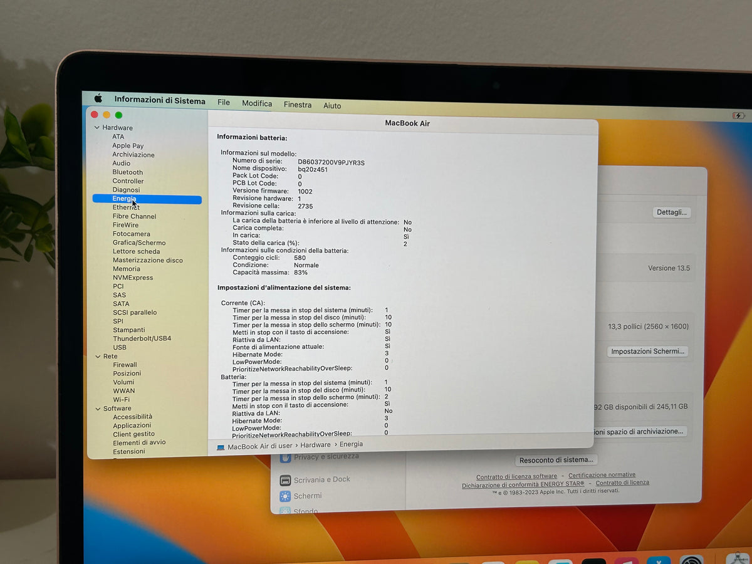The image size is (752, 564).
Task: Select Fotocamera in the sidebar
Action: (132, 234)
